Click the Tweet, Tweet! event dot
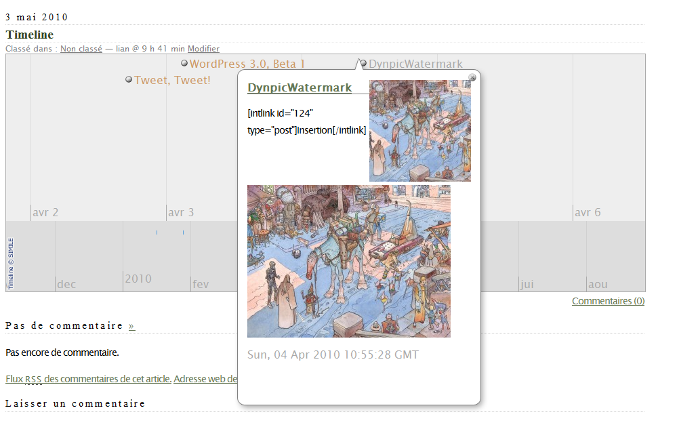Viewport: 679px width, 425px height. [x=129, y=79]
